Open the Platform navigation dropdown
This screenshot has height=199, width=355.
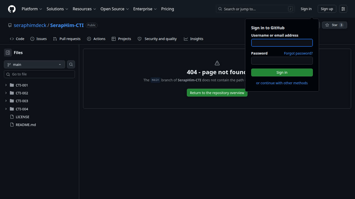[x=32, y=9]
